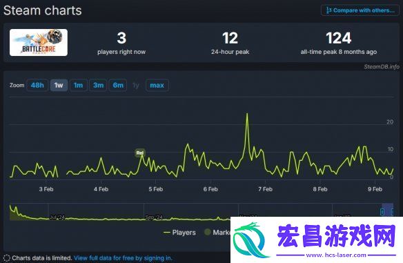Click the Compare with others button
Screen dimensions: 403x263
tap(360, 10)
